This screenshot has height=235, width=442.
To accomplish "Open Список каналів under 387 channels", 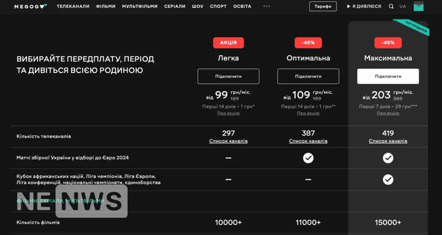I will pos(308,141).
